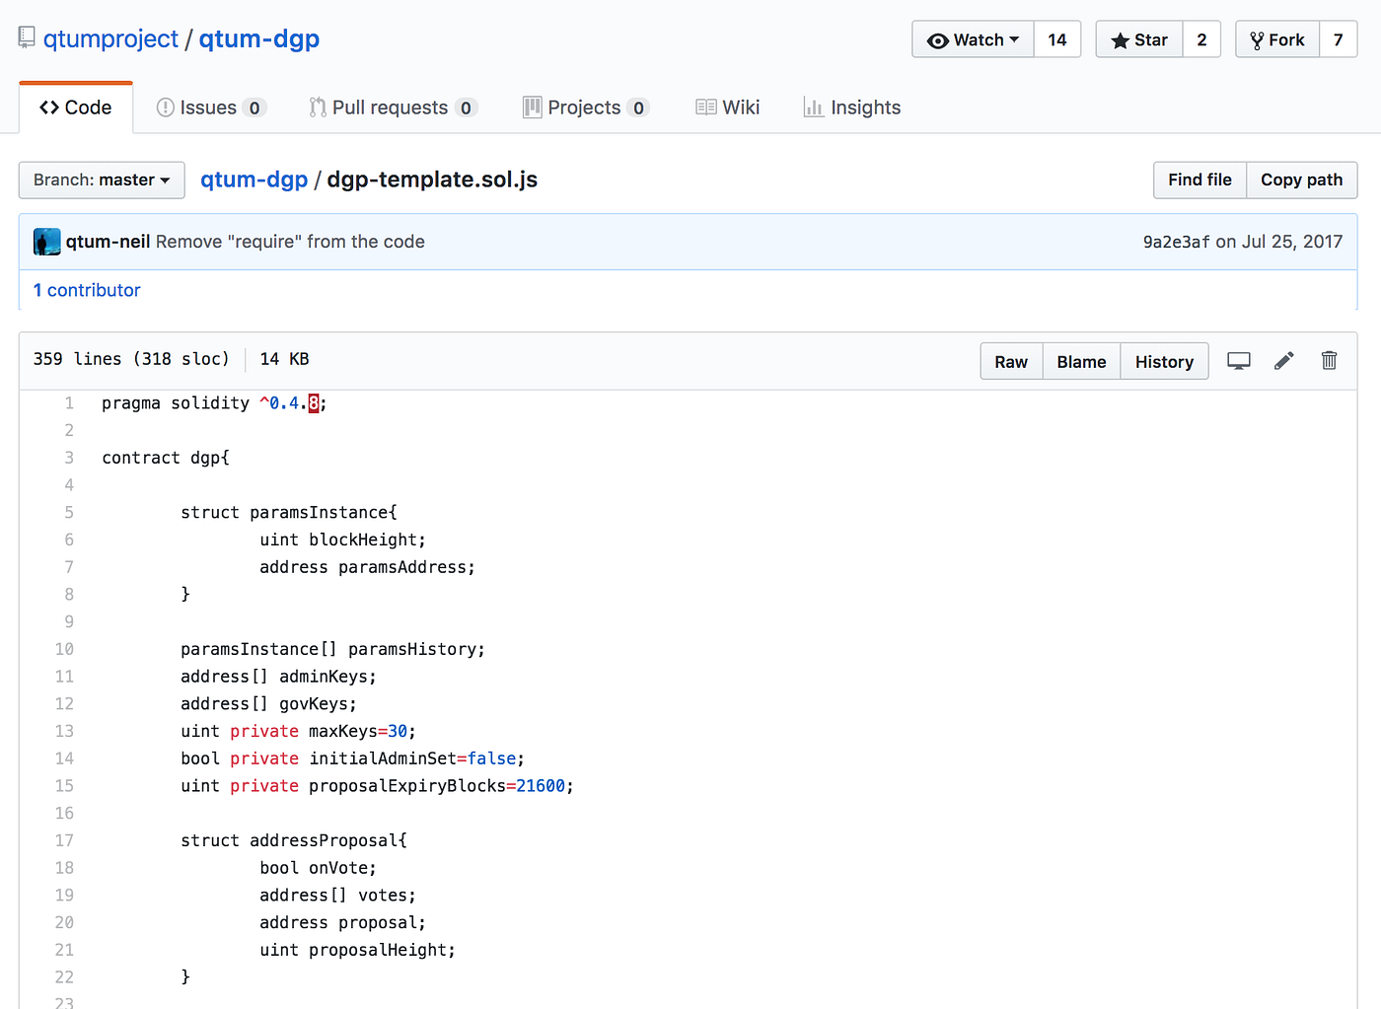This screenshot has width=1381, height=1009.
Task: Click qtum-neil's avatar image
Action: [46, 242]
